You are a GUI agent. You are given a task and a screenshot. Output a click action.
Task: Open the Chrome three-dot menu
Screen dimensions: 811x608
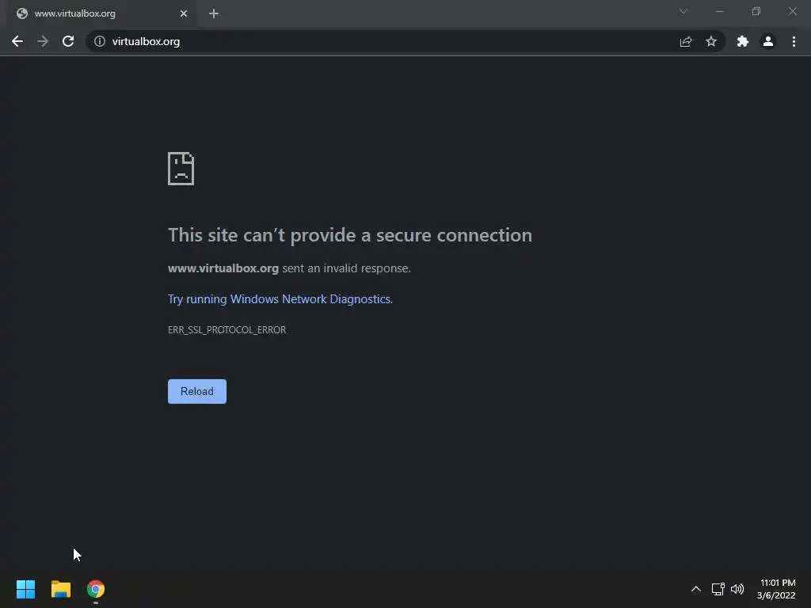pos(794,41)
